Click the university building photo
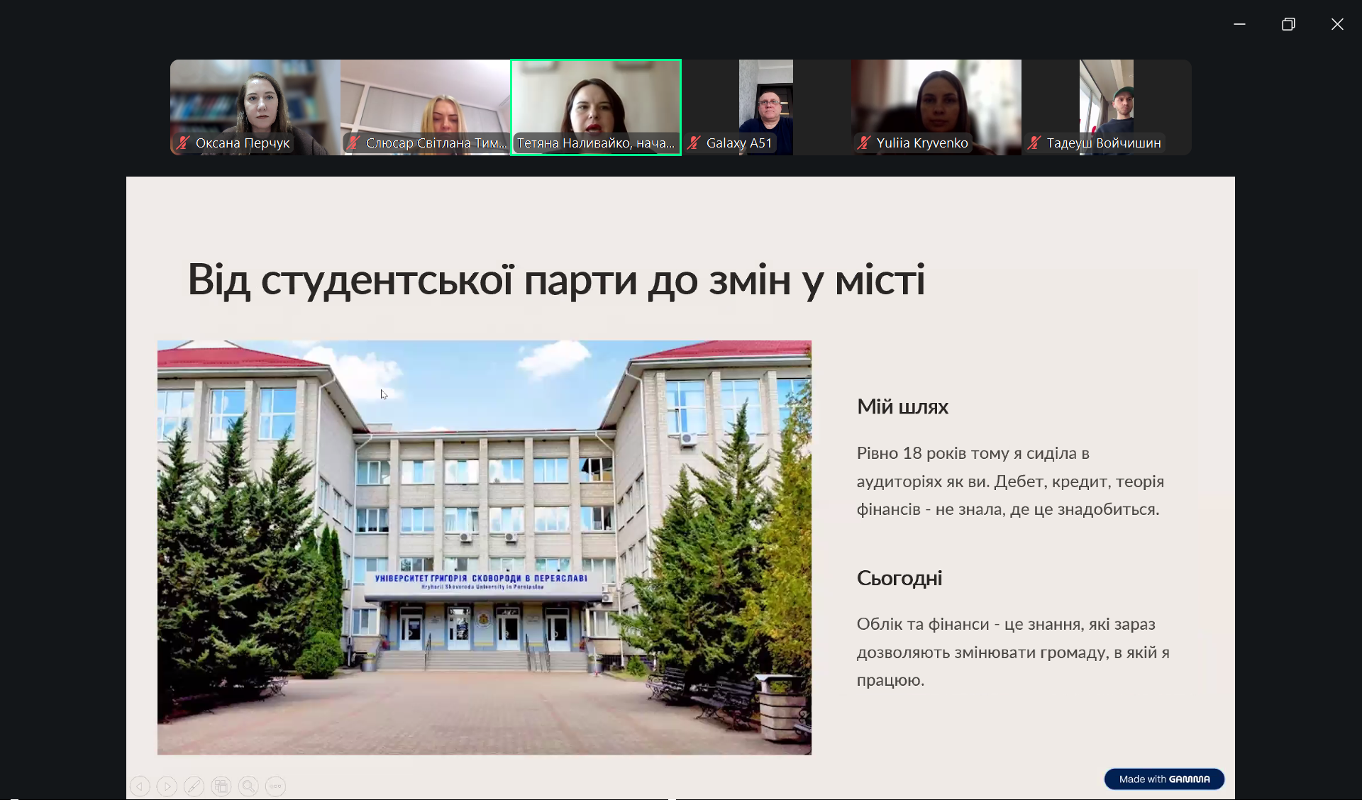Image resolution: width=1362 pixels, height=800 pixels. 484,547
